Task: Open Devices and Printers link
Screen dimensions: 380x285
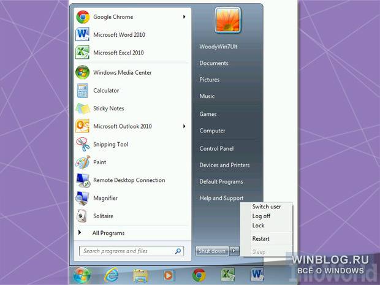Action: click(x=224, y=165)
